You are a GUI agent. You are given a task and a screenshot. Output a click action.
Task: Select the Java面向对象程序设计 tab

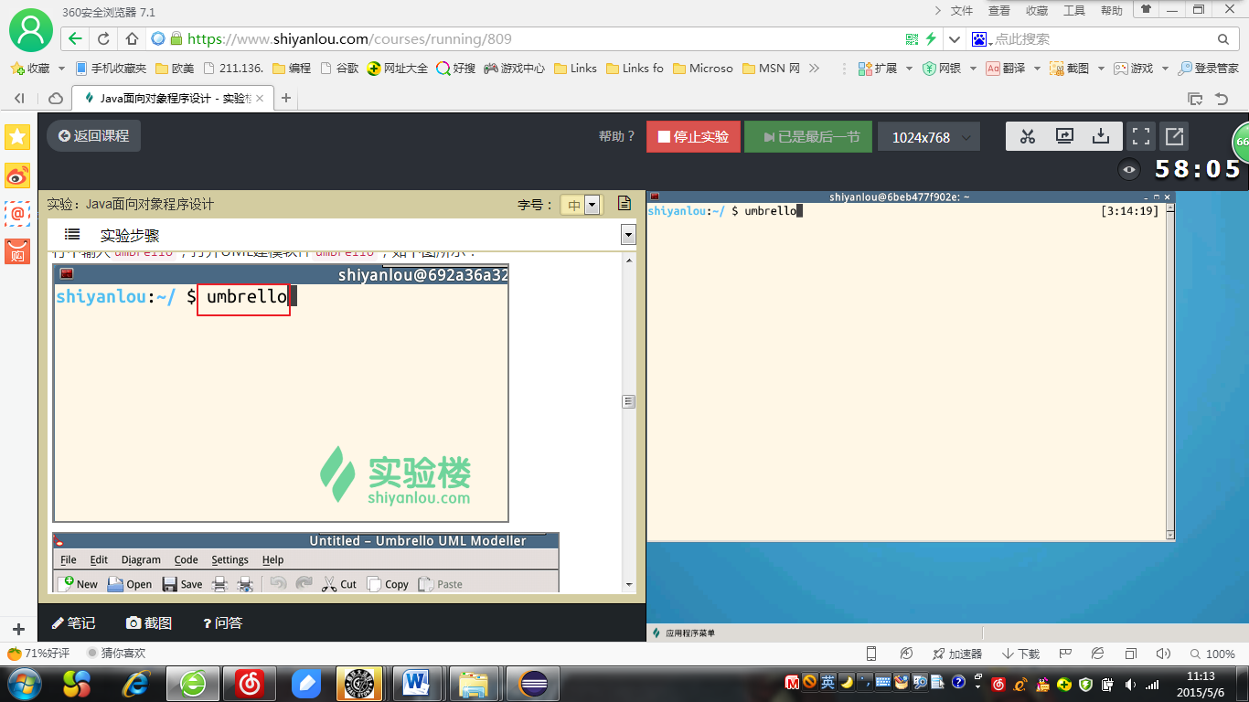click(x=173, y=98)
